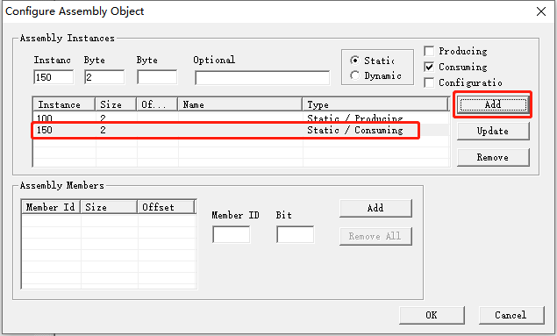Click the Update button
The height and width of the screenshot is (336, 557).
(493, 131)
